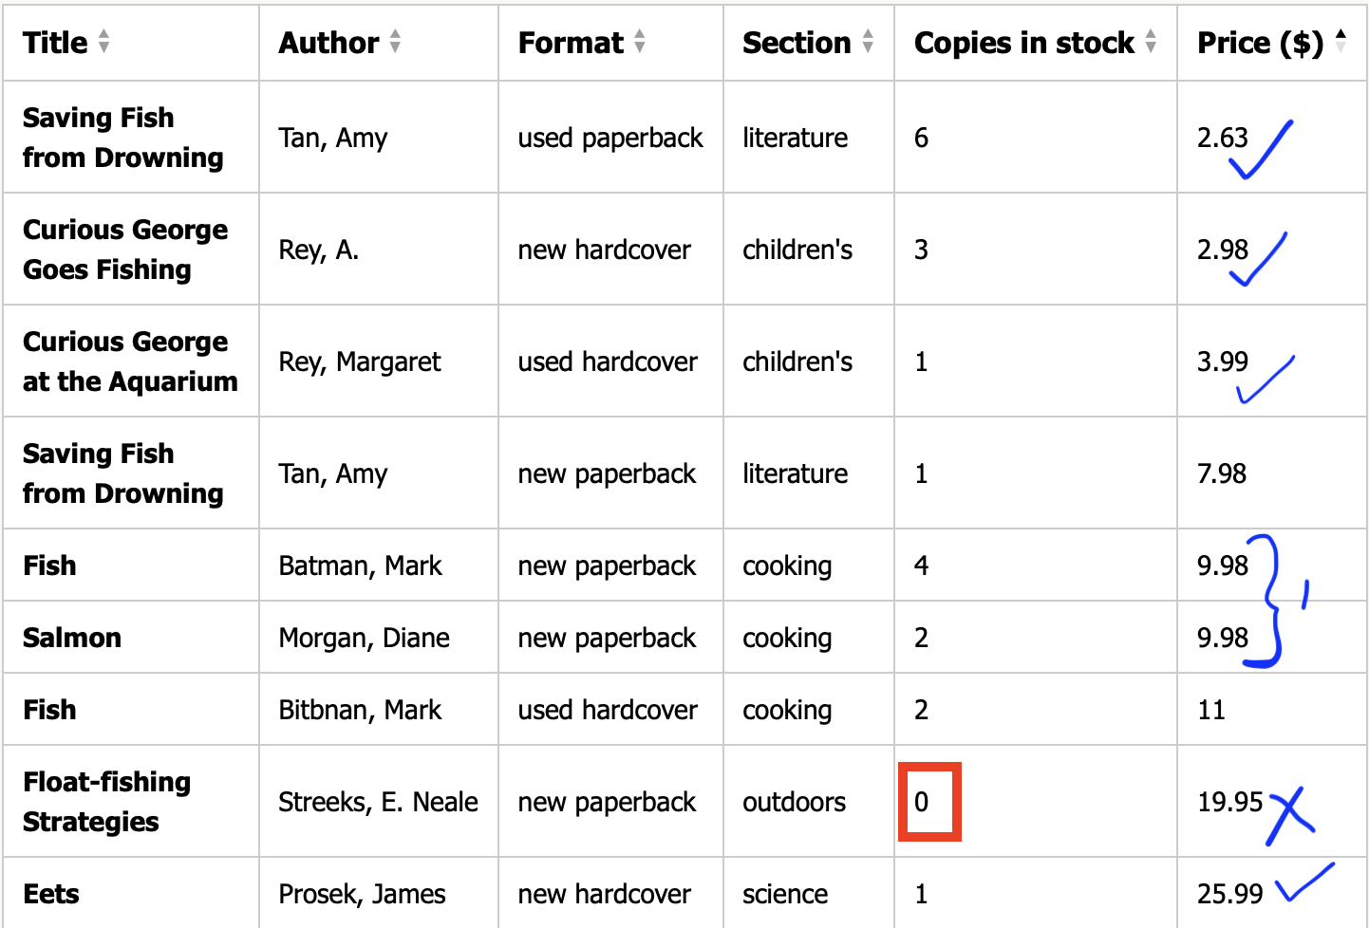The image size is (1369, 928).
Task: Click sort arrows beside Section header
Action: click(868, 42)
